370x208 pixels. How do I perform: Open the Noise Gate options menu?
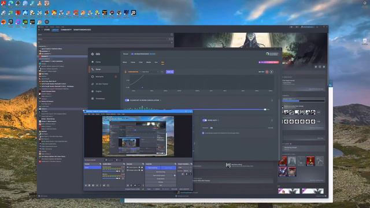[272, 121]
